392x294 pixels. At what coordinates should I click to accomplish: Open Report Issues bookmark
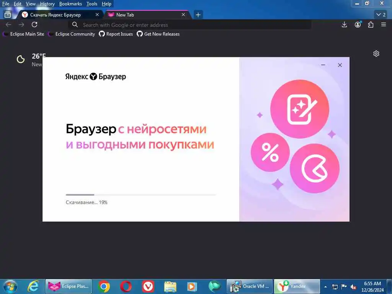tap(116, 34)
